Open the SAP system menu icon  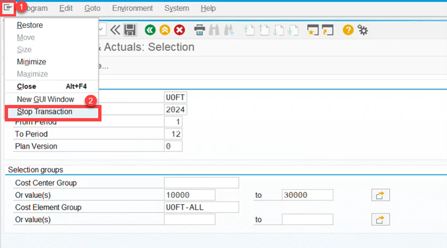coord(8,8)
